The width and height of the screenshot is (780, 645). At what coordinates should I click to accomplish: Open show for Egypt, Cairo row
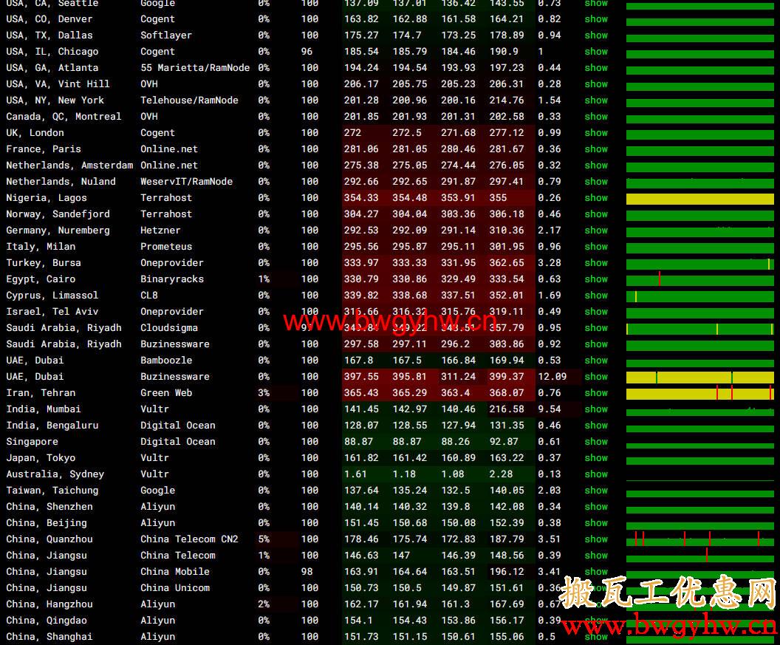(596, 279)
